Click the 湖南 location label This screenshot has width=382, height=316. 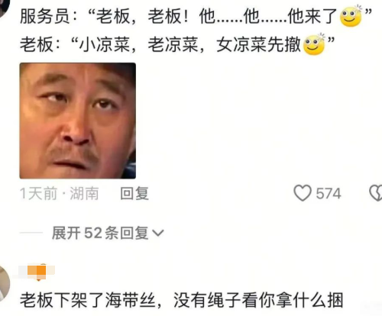[x=84, y=193]
